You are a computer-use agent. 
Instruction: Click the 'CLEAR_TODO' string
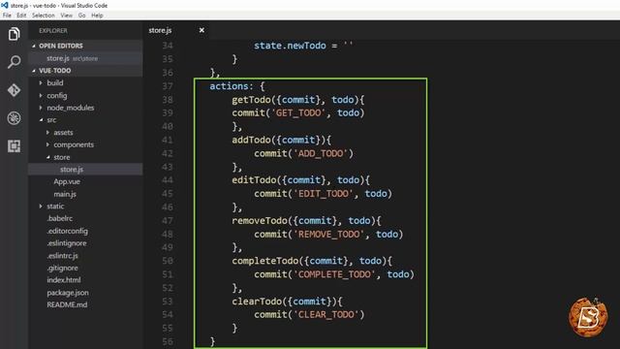[326, 314]
